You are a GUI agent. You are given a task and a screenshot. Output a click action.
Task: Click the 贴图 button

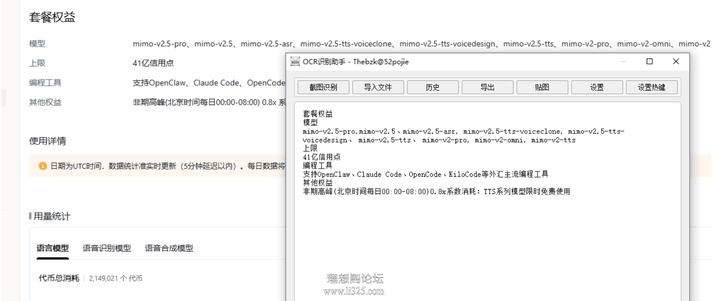tap(542, 87)
